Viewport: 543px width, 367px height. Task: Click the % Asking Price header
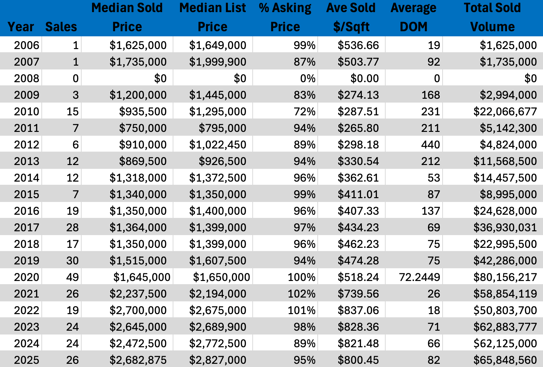click(x=285, y=18)
